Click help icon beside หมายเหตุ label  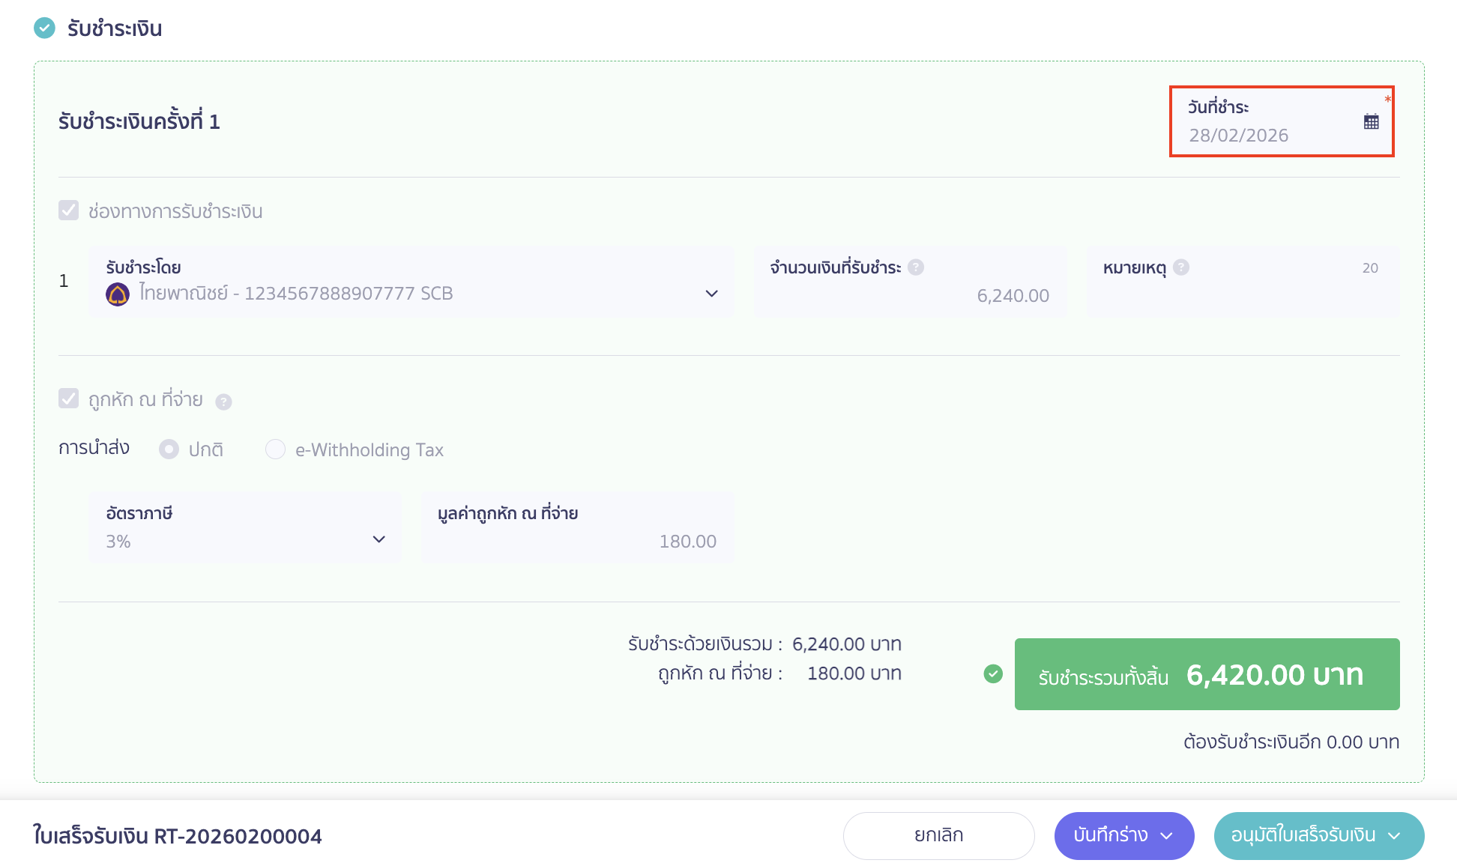pyautogui.click(x=1181, y=267)
